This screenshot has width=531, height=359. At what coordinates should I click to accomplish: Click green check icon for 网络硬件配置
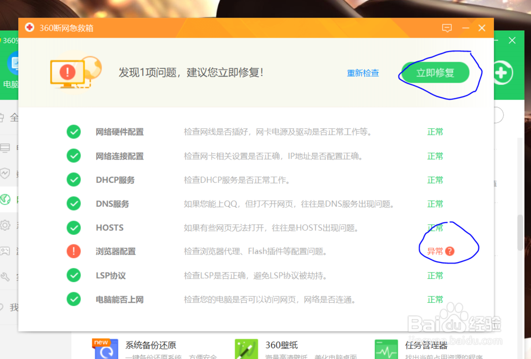tap(73, 132)
